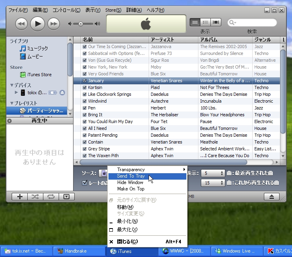Open the 編集(E) menu
This screenshot has width=292, height=257.
coord(40,10)
